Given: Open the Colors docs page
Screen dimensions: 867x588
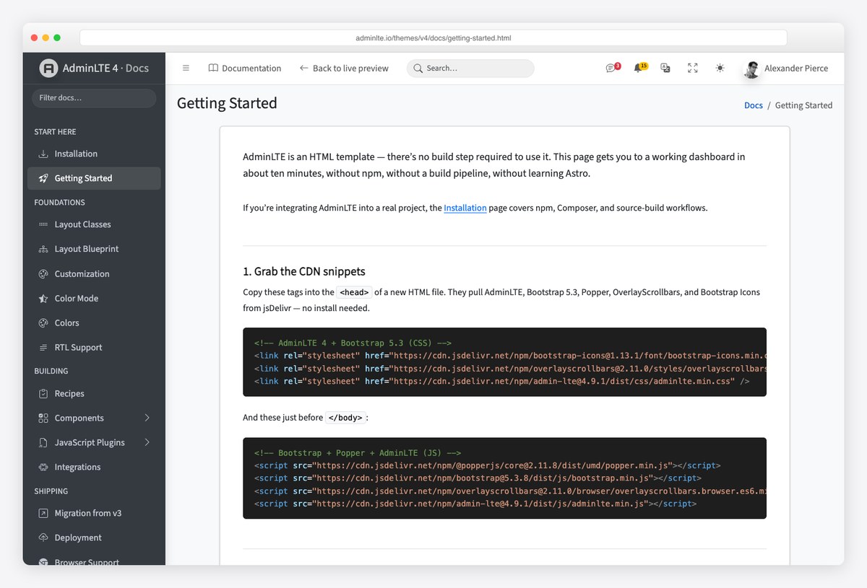Looking at the screenshot, I should click(94, 322).
